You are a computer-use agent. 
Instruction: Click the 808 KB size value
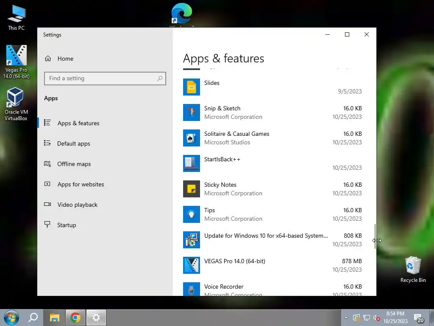point(353,236)
